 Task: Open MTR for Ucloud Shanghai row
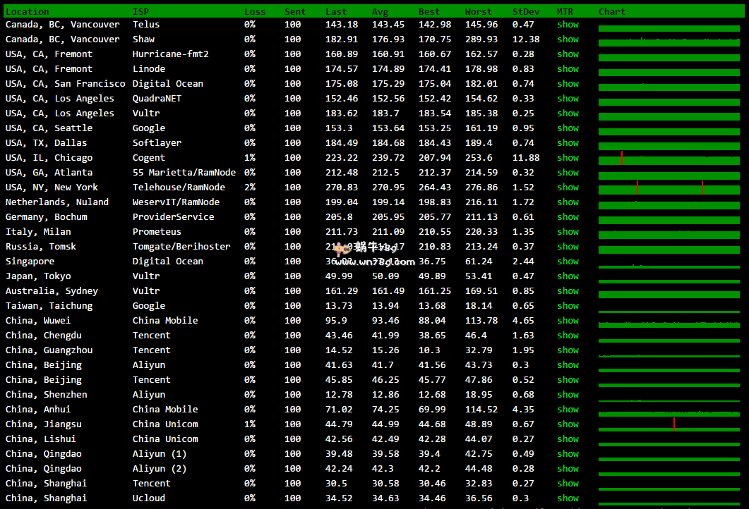(x=568, y=498)
